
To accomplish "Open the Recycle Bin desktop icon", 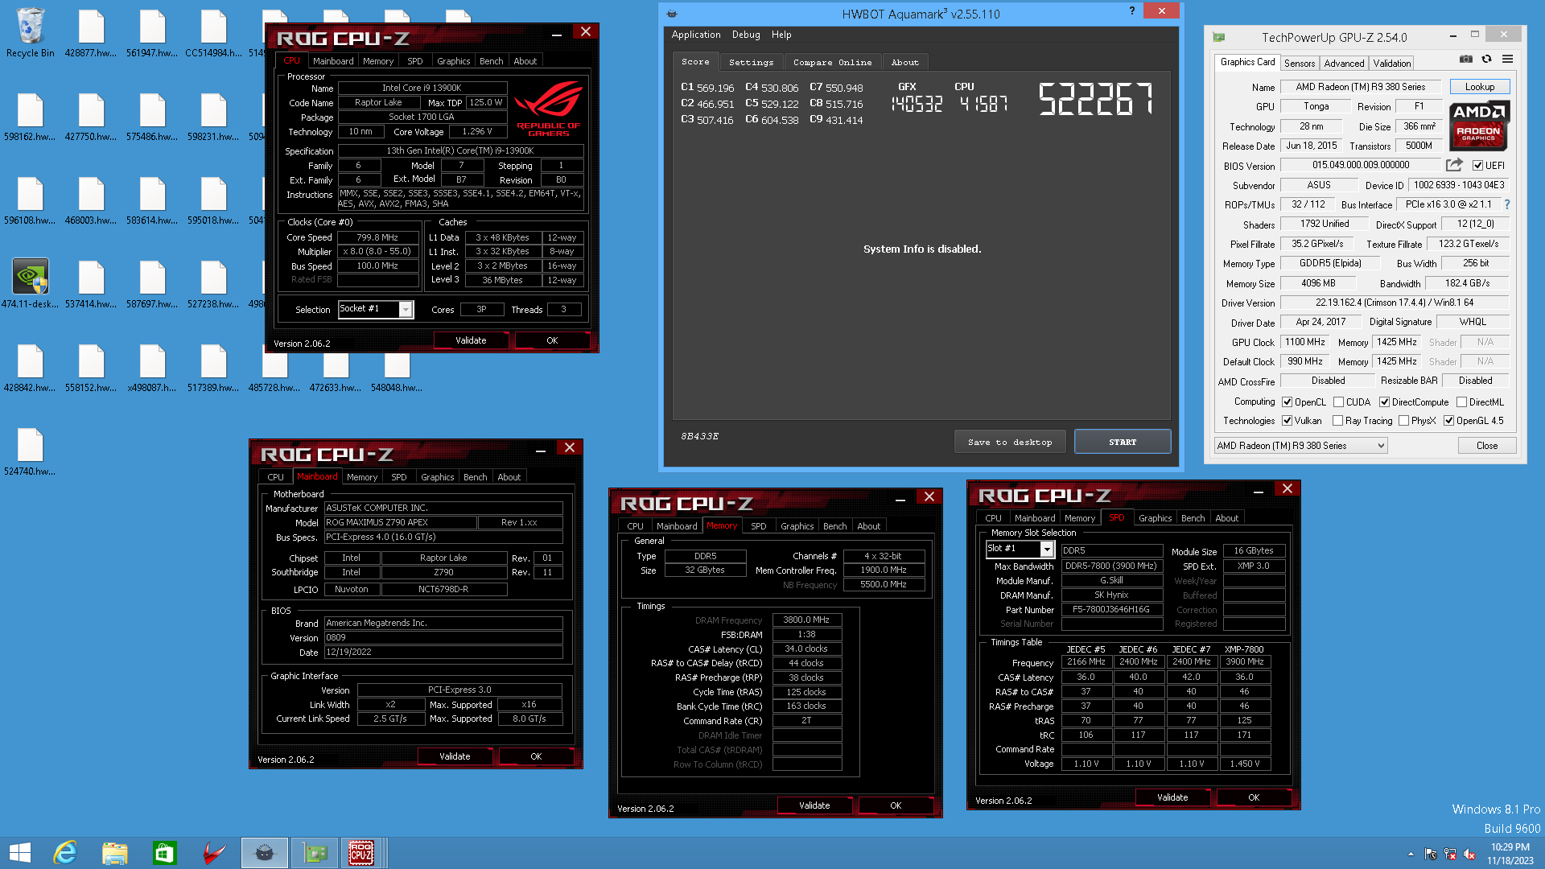I will click(31, 34).
